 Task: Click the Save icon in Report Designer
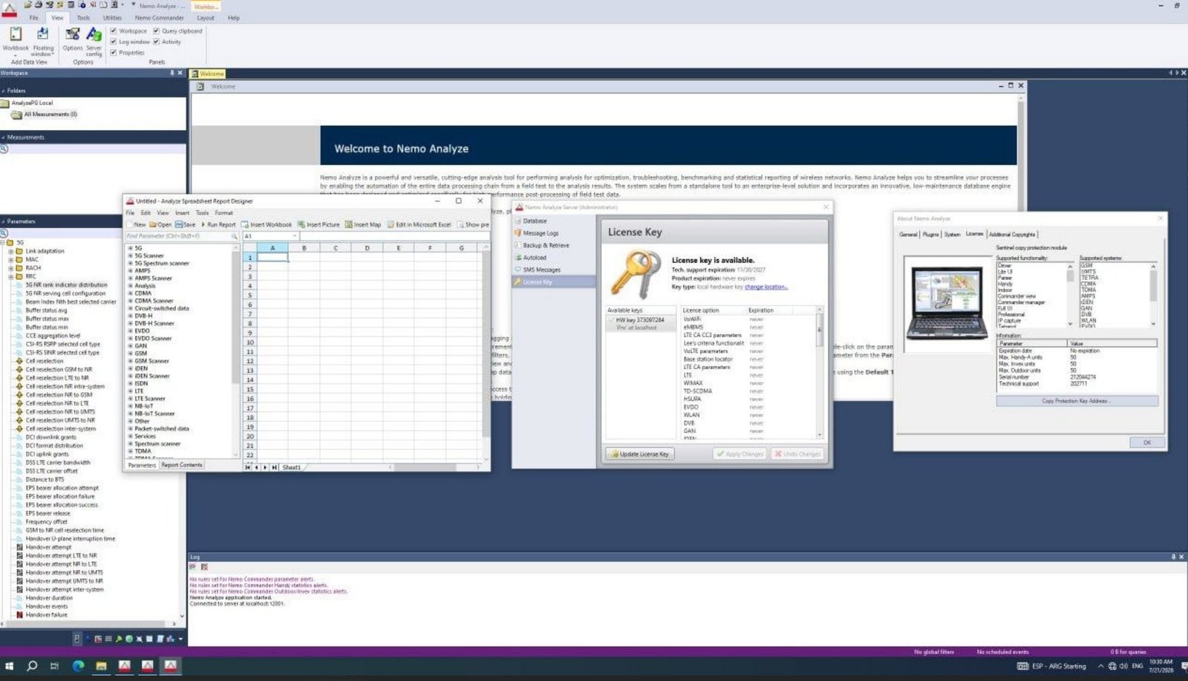tap(185, 224)
